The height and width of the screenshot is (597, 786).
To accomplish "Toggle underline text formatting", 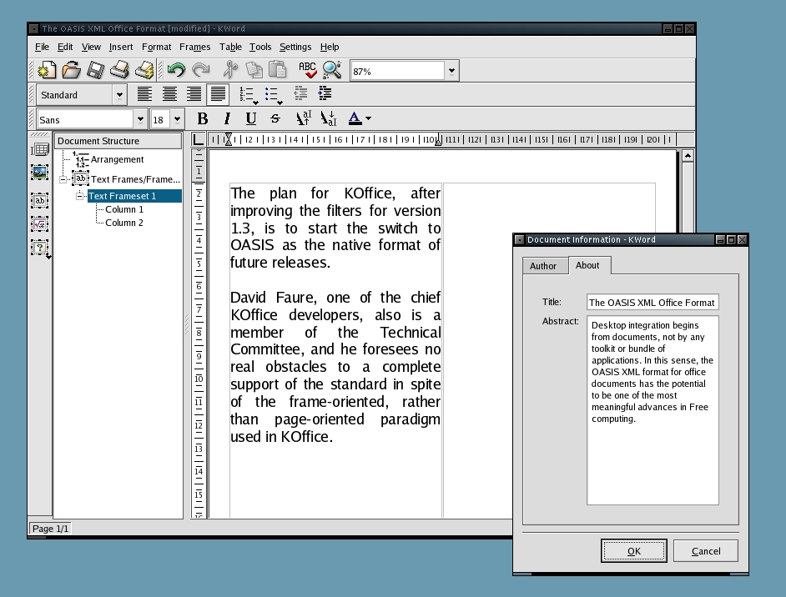I will pyautogui.click(x=250, y=118).
